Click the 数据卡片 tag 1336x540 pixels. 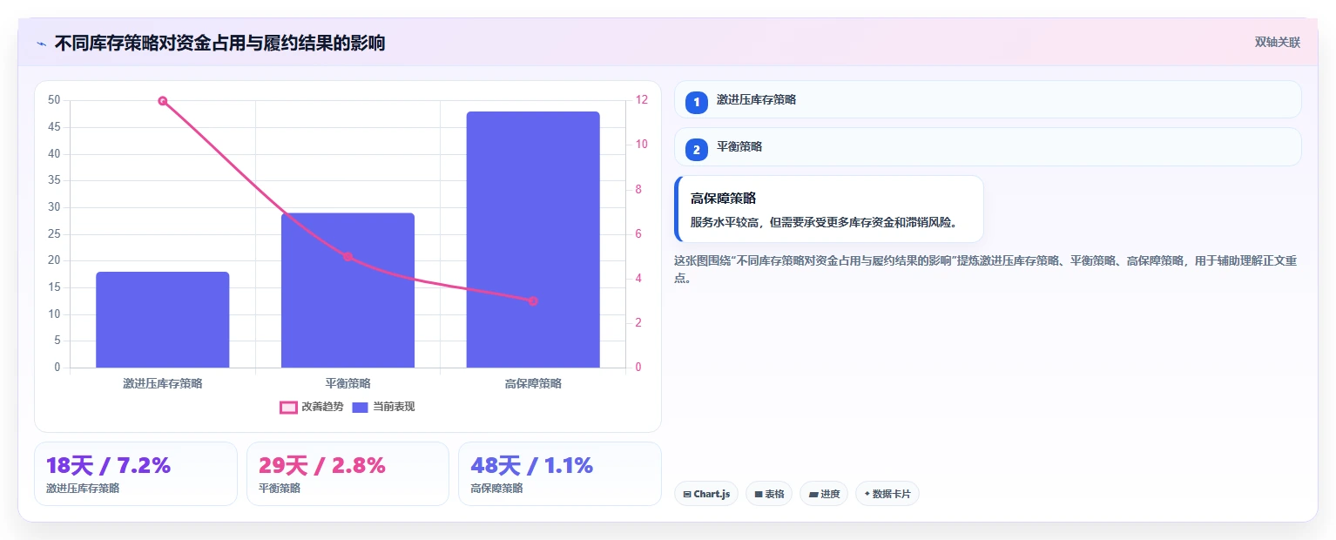887,494
